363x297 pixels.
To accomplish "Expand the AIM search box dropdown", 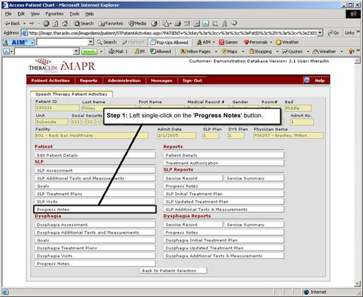I will [x=91, y=42].
